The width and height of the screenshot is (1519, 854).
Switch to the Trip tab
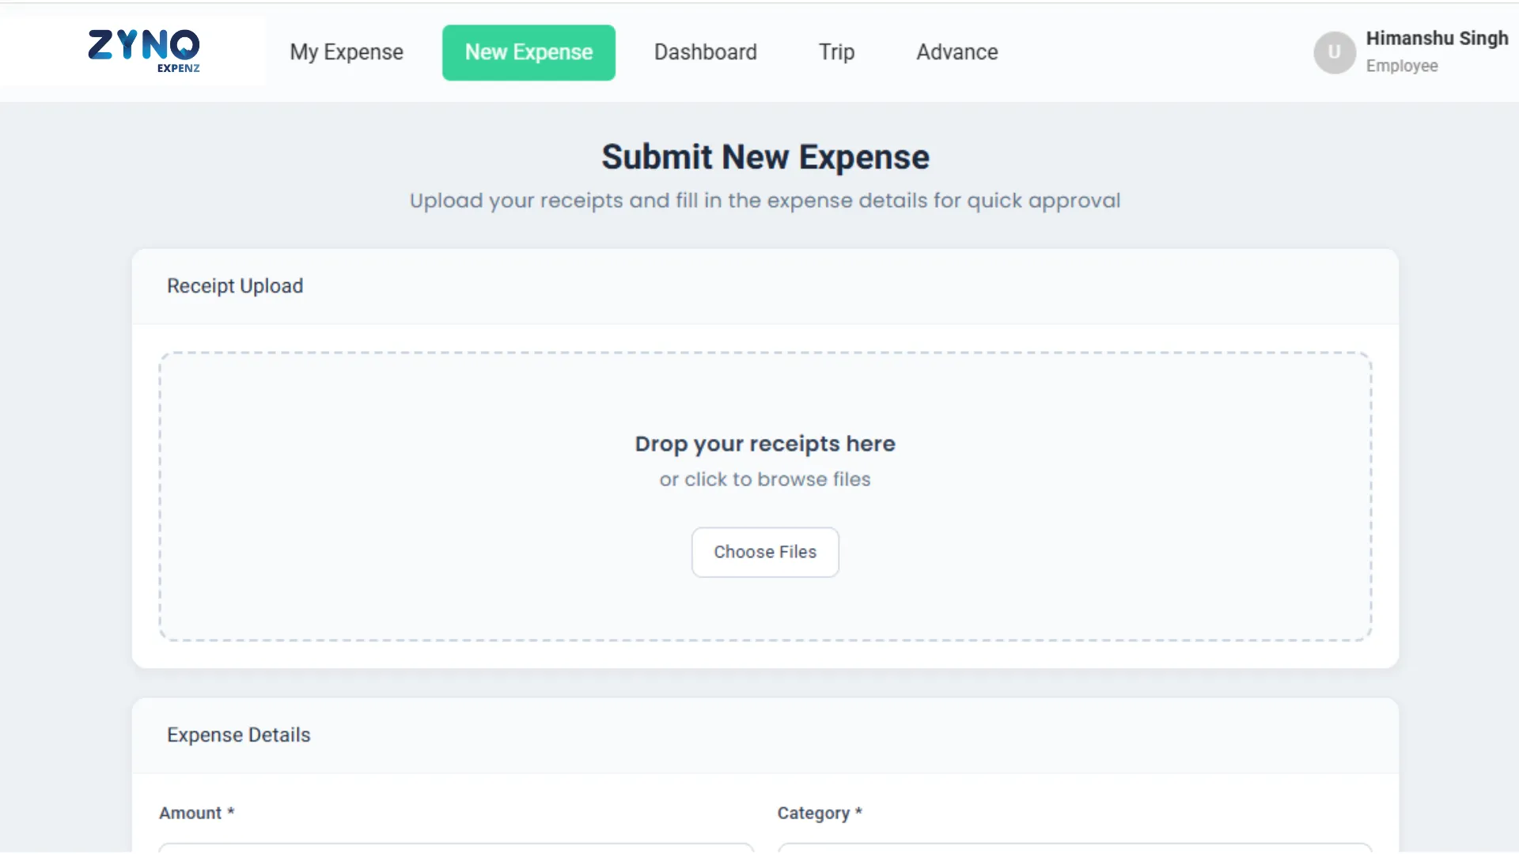[836, 52]
